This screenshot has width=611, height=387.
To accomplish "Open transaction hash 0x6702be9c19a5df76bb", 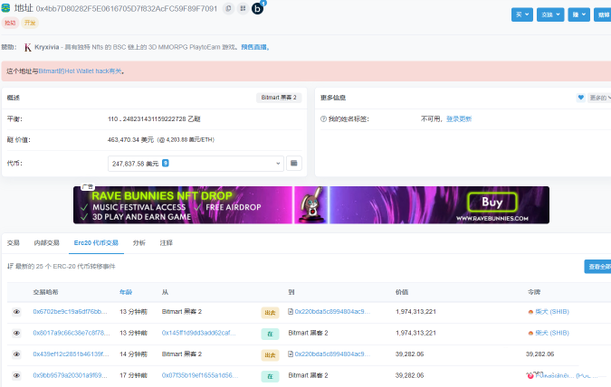I will (70, 311).
